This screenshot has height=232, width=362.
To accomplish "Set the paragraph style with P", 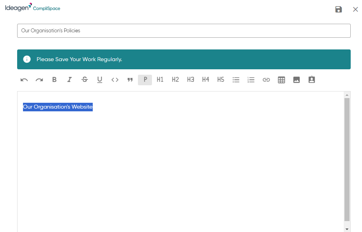I will [145, 80].
